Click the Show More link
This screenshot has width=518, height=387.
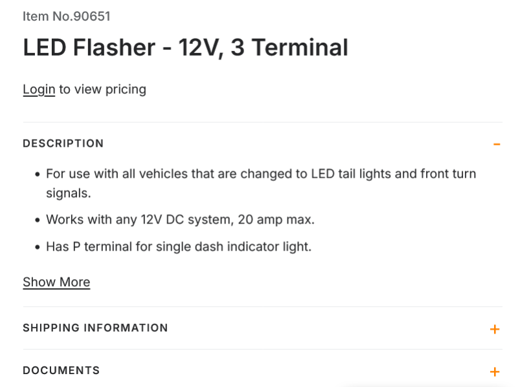coord(56,282)
